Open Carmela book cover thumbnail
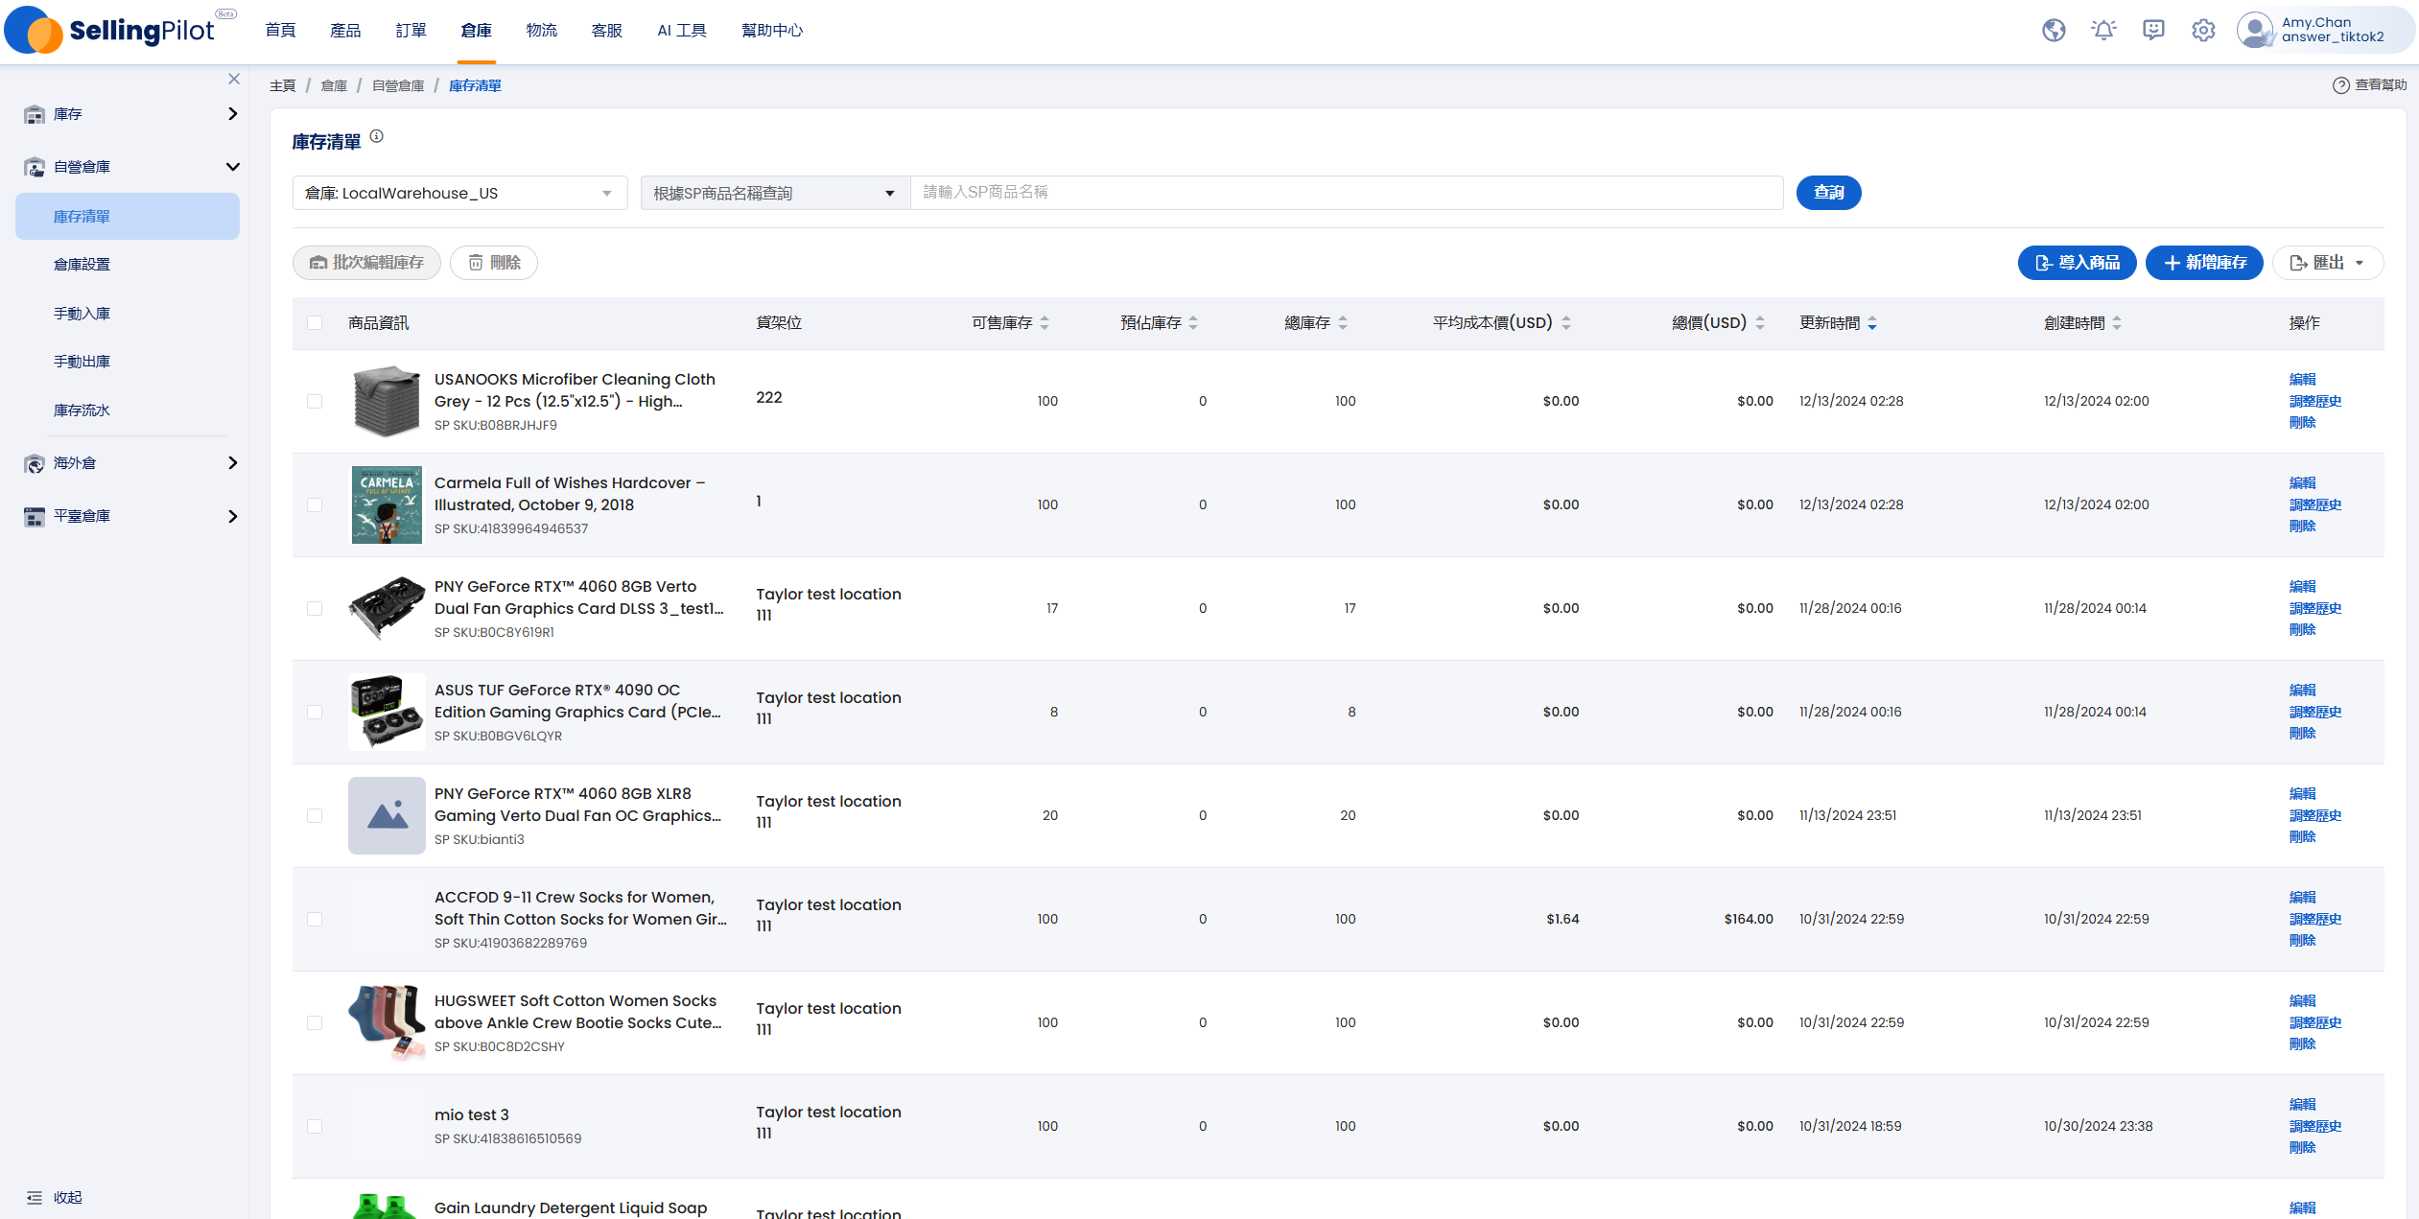Viewport: 2419px width, 1219px height. 387,504
